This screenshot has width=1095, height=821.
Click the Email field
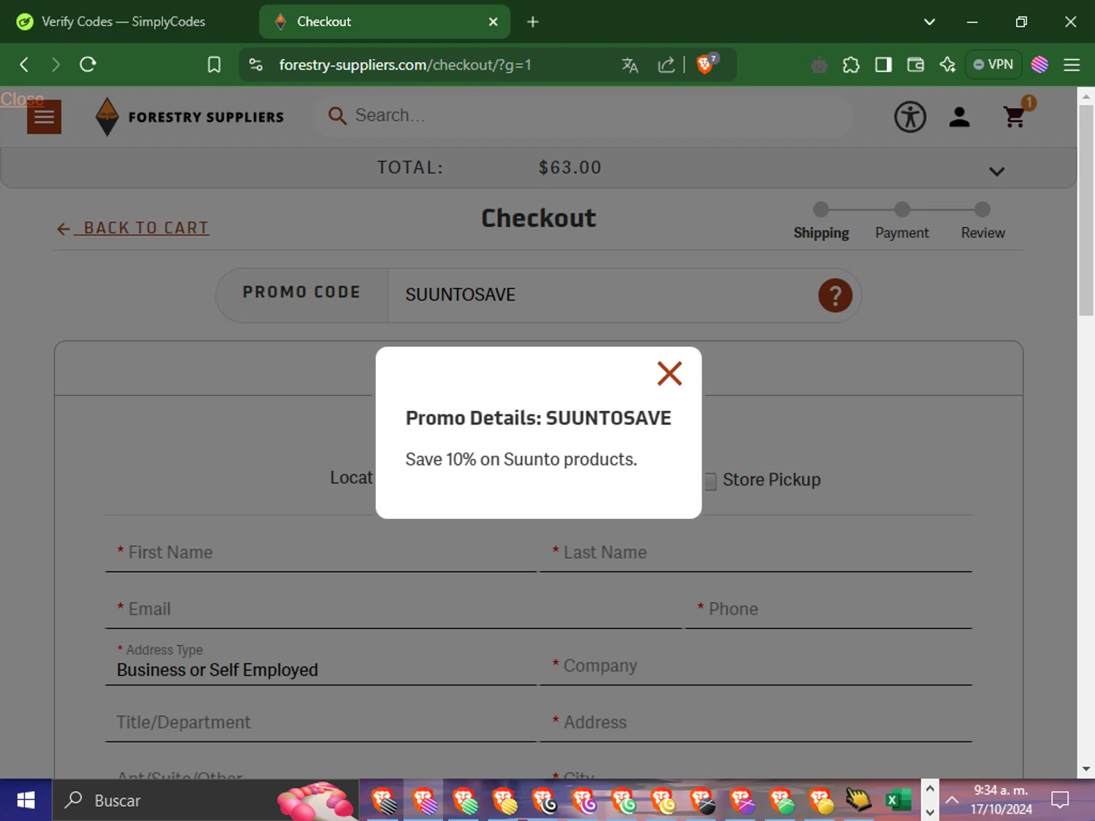click(394, 609)
